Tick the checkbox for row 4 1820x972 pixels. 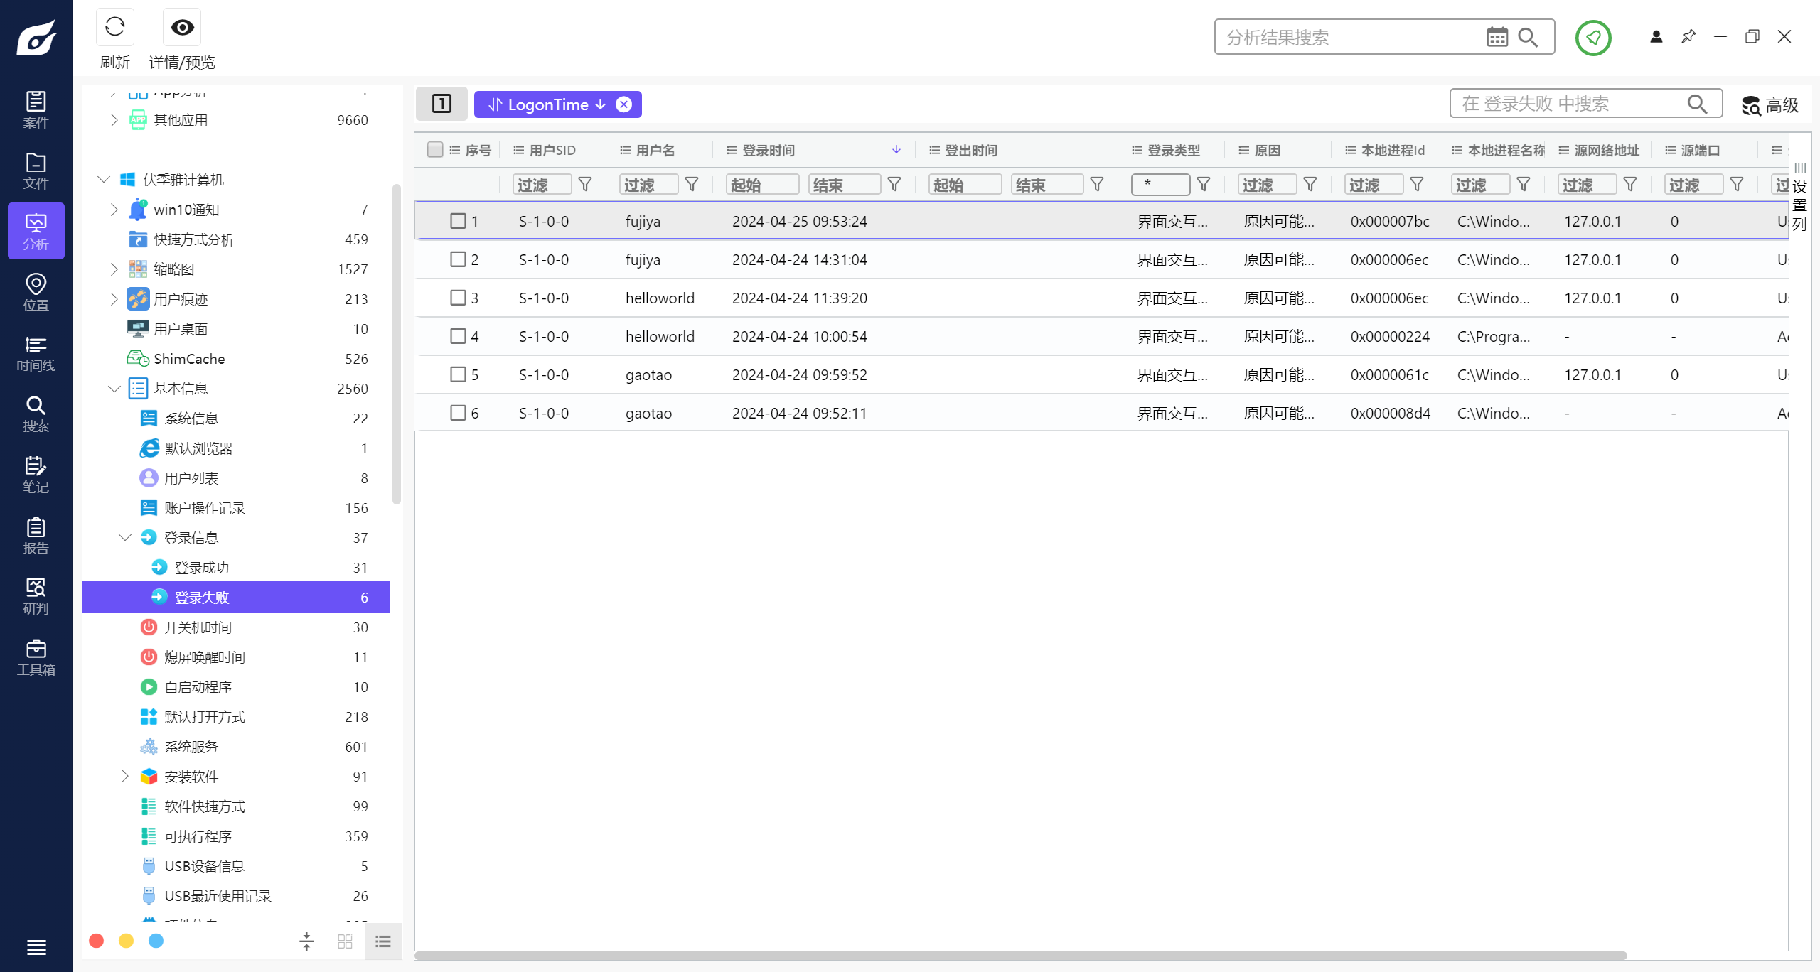click(x=458, y=336)
